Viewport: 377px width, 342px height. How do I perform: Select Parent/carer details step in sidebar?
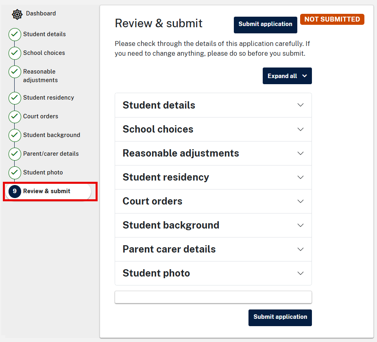pyautogui.click(x=51, y=154)
